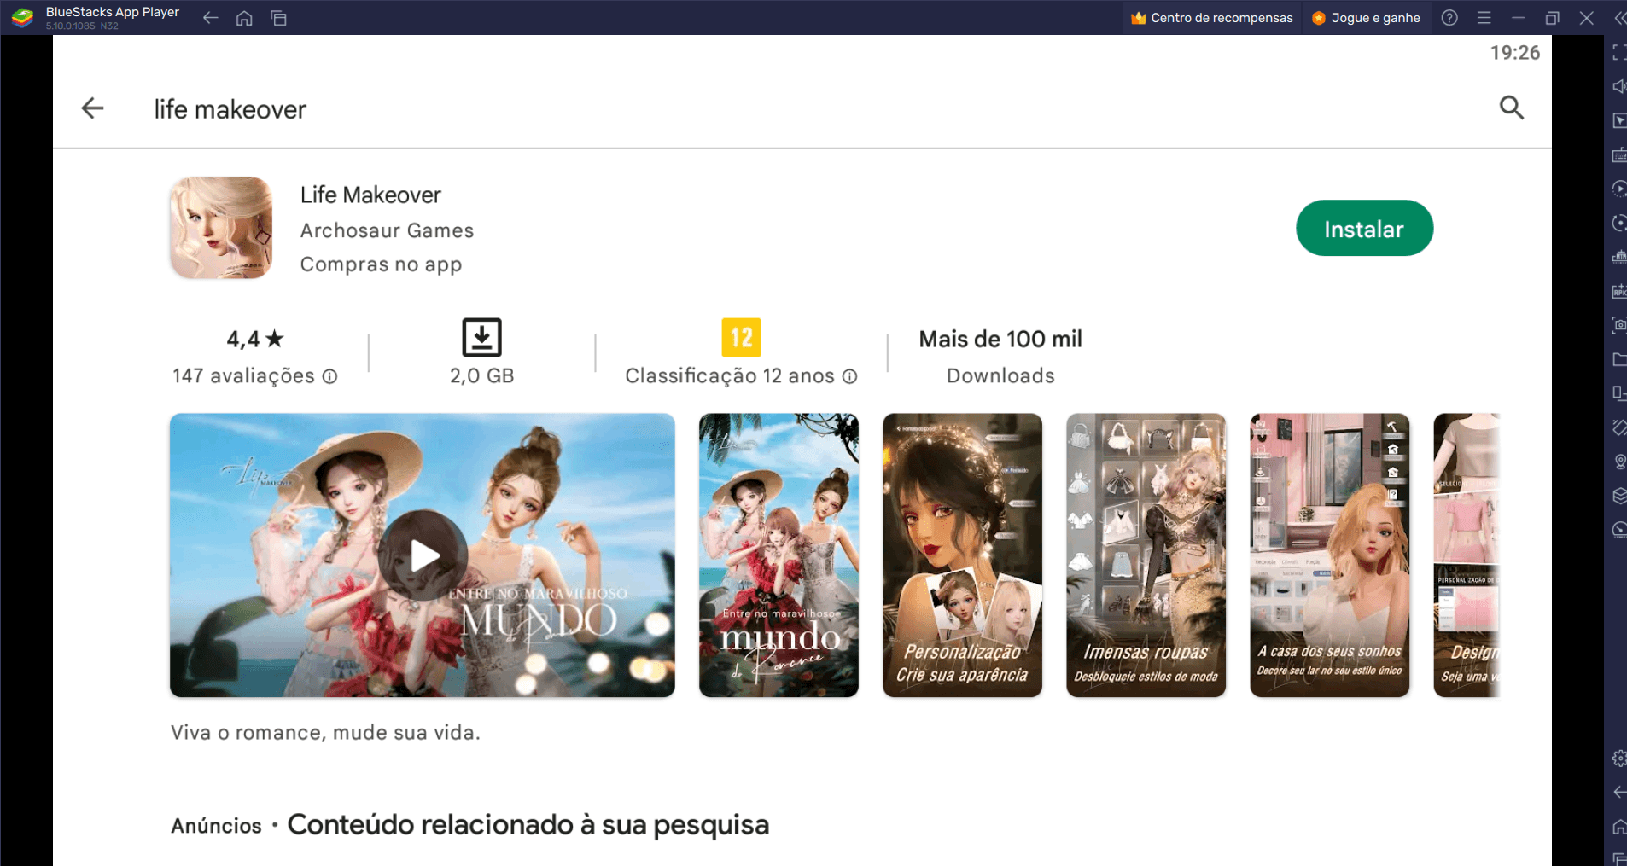
Task: Open the Archosaur Games developer page
Action: point(387,230)
